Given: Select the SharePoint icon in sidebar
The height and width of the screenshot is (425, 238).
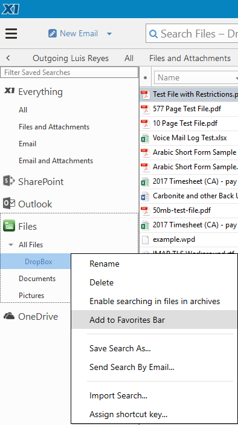Looking at the screenshot, I should [x=8, y=181].
